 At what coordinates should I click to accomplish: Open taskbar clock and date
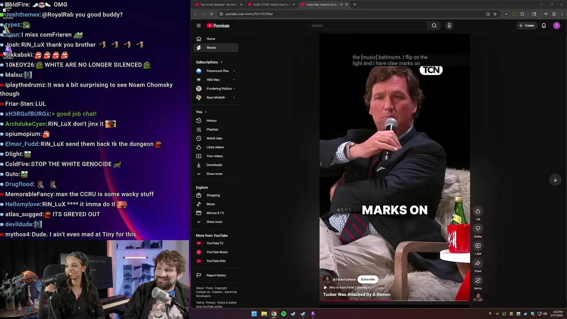[x=557, y=314]
